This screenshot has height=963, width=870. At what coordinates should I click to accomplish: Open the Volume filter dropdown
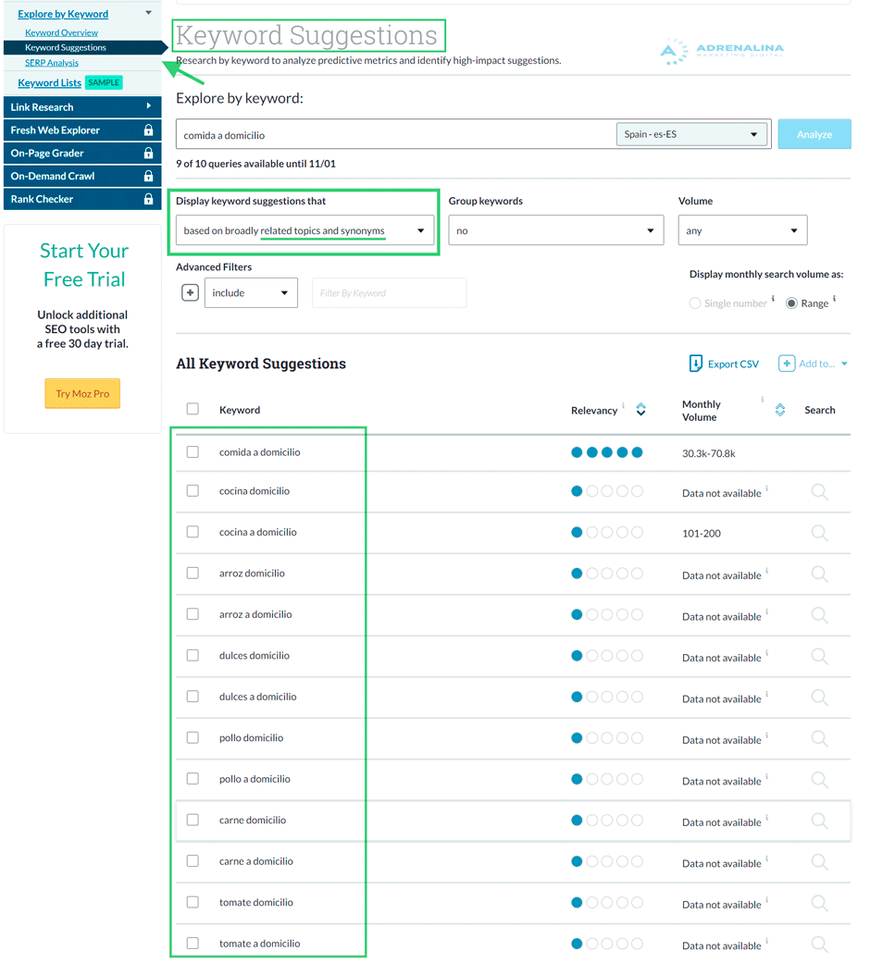pyautogui.click(x=742, y=229)
